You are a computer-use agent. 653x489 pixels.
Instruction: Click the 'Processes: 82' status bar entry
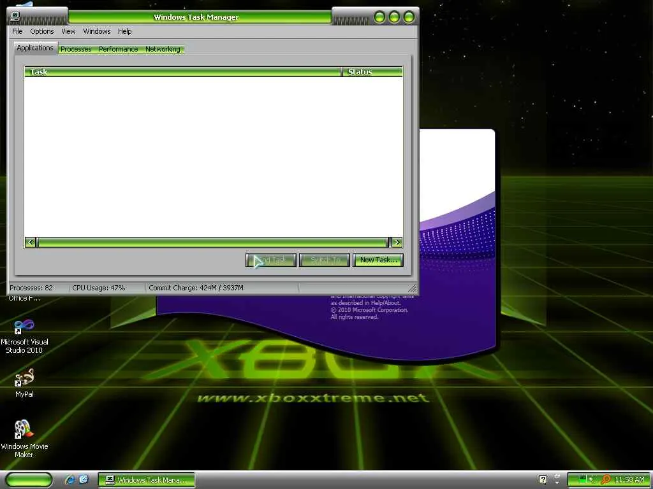(31, 288)
